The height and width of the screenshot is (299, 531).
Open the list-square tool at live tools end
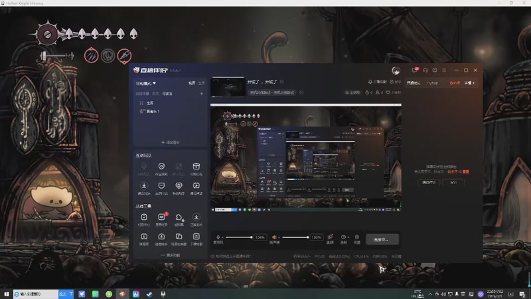pyautogui.click(x=196, y=237)
